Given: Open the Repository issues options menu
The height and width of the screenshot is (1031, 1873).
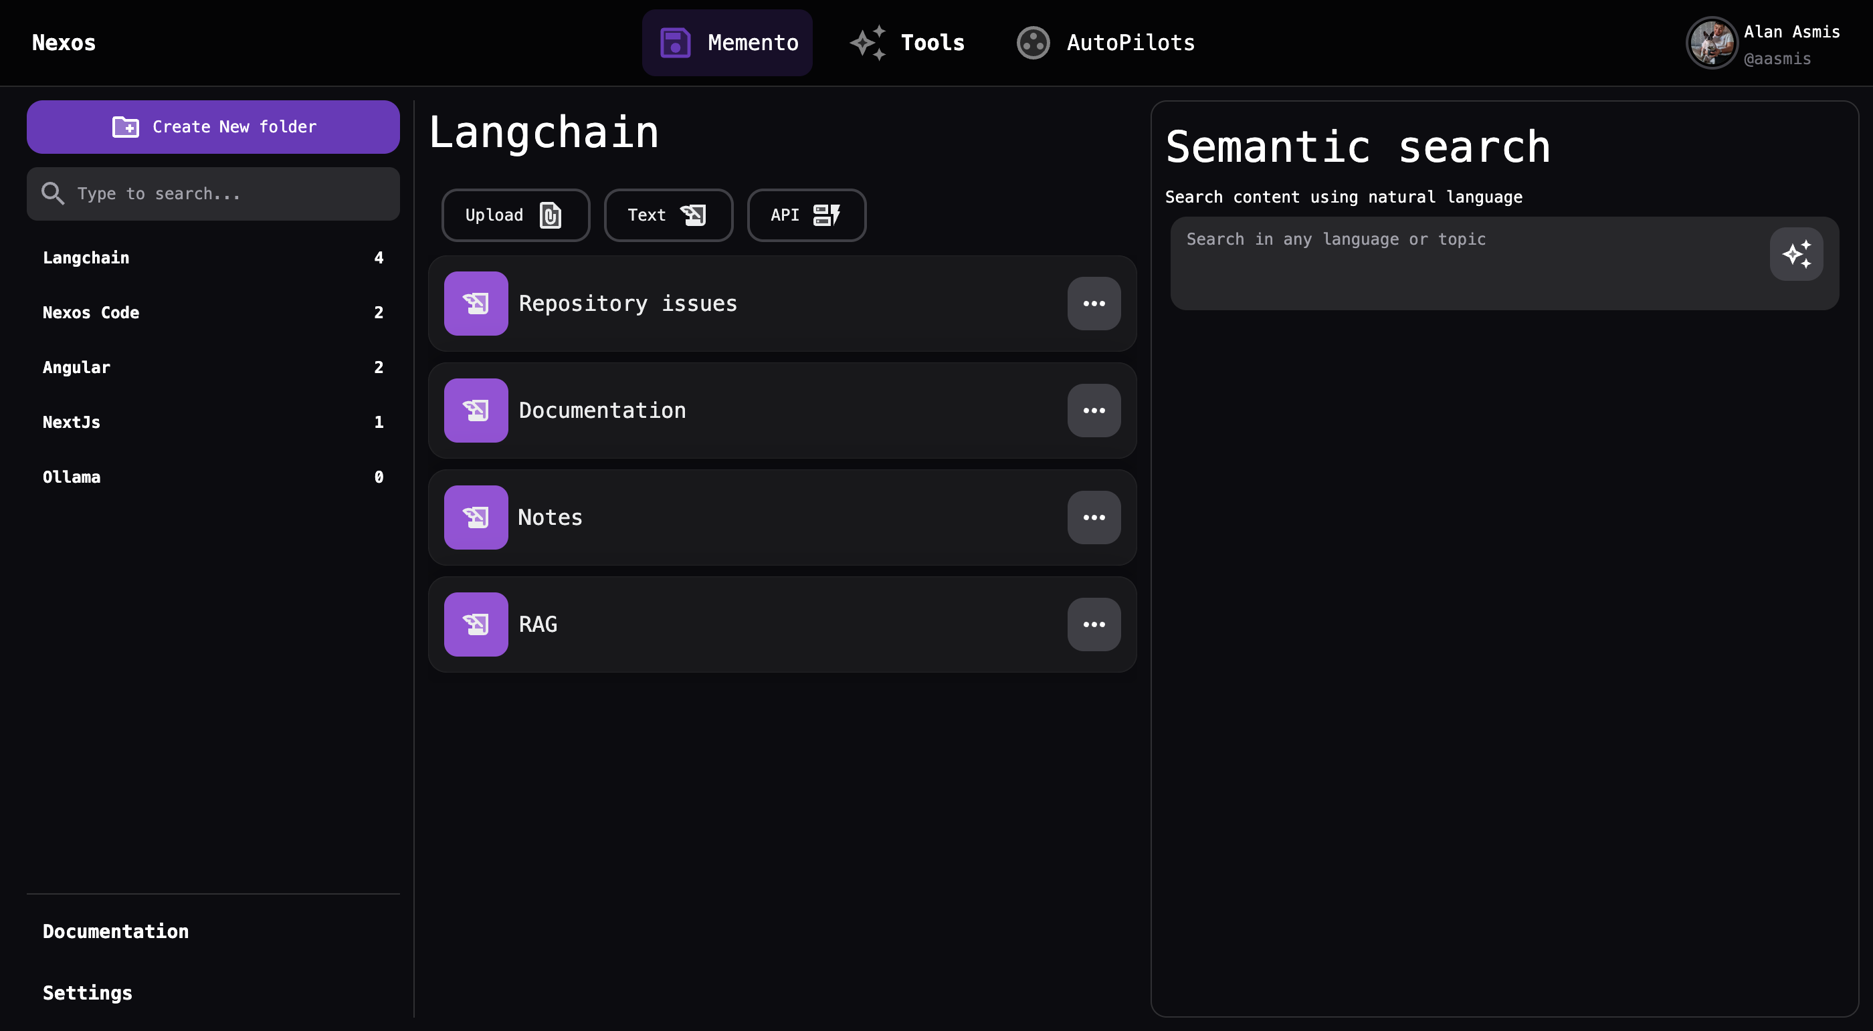Looking at the screenshot, I should tap(1094, 303).
